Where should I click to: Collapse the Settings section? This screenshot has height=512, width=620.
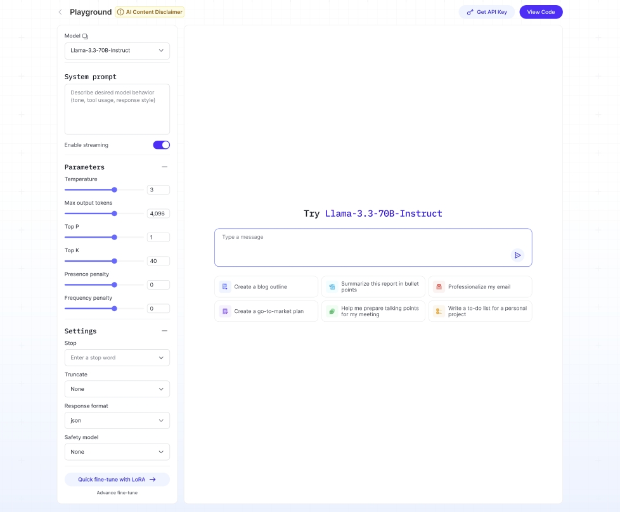pos(164,331)
